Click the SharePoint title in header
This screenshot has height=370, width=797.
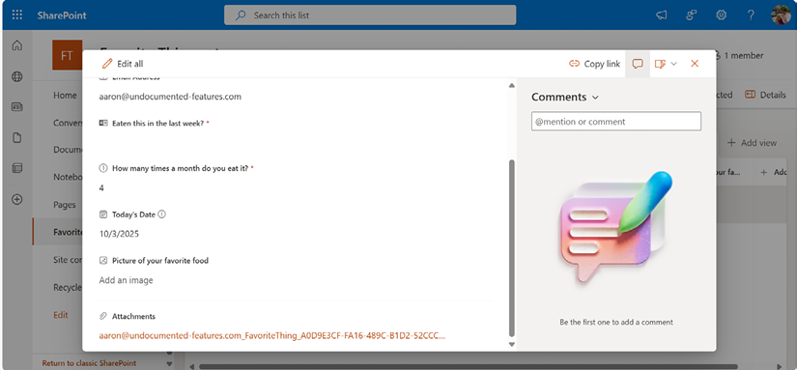(62, 15)
